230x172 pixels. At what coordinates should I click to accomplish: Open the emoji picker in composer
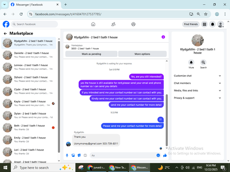click(158, 155)
